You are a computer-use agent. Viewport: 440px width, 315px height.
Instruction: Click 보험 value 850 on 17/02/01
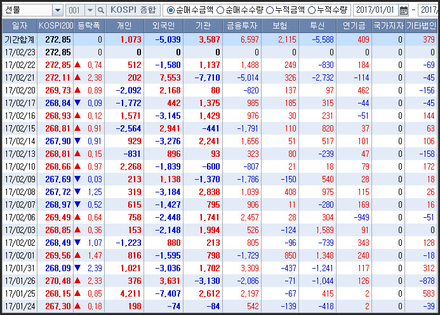[290, 255]
